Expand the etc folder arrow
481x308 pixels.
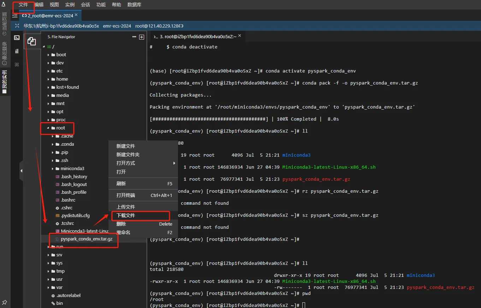tap(48, 71)
